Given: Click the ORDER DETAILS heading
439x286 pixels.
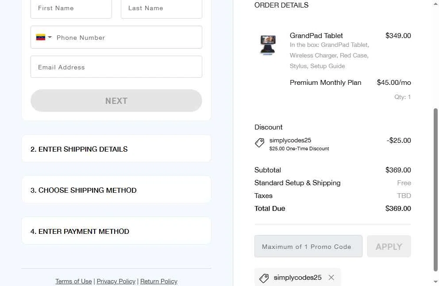Looking at the screenshot, I should 281,5.
